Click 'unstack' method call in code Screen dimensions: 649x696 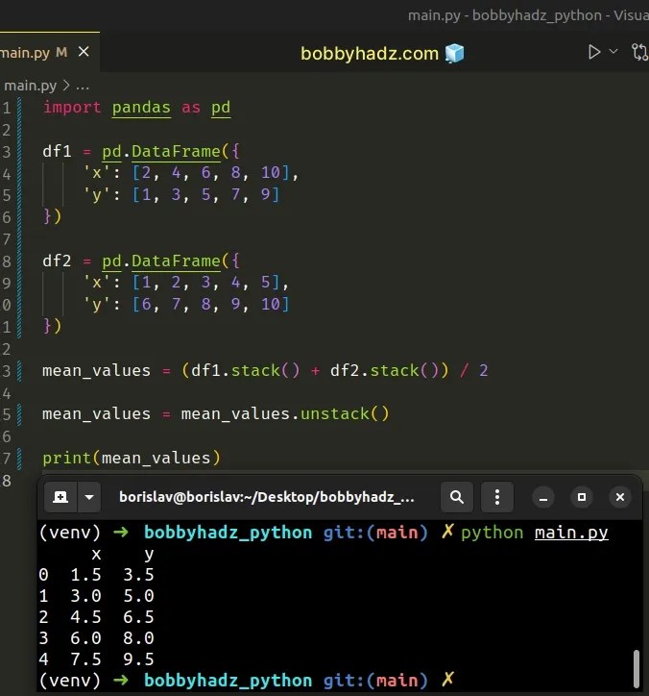pos(335,413)
